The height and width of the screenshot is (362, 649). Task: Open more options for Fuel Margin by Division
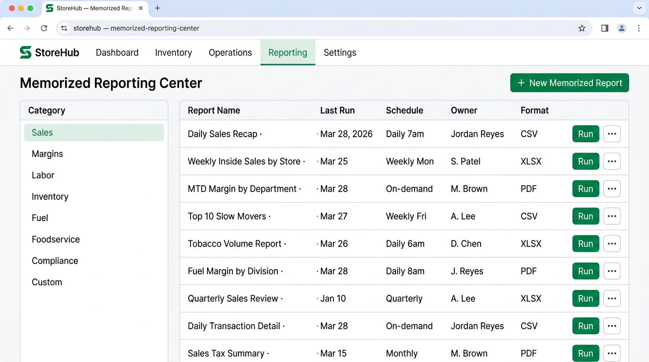pyautogui.click(x=612, y=271)
